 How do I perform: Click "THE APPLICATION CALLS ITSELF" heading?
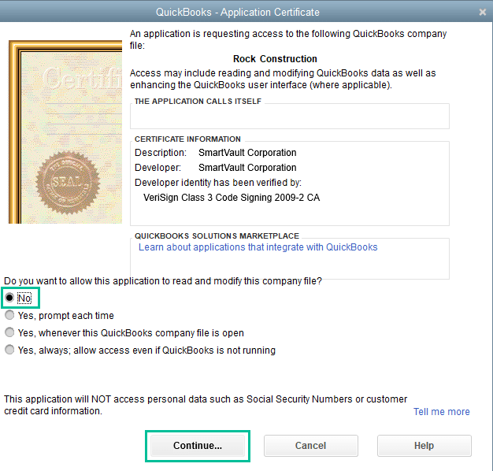[x=198, y=102]
